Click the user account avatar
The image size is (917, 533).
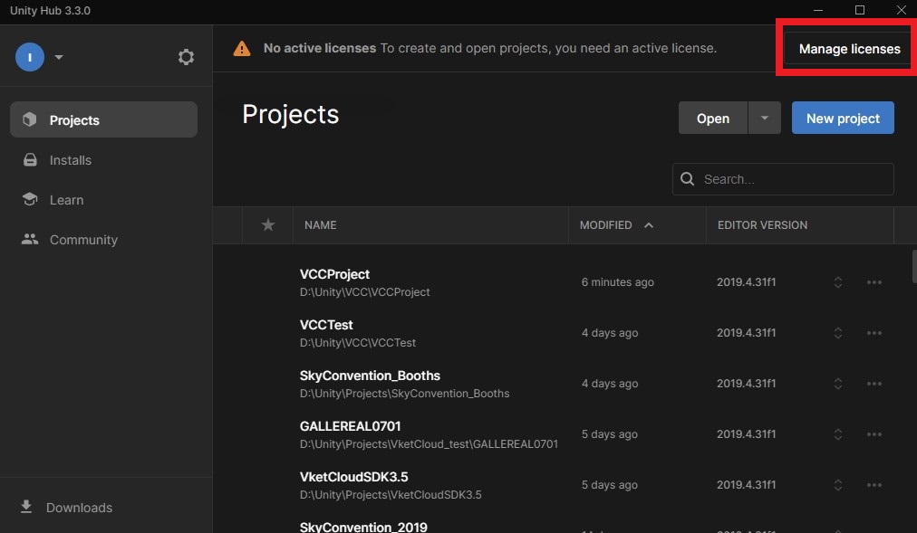30,57
